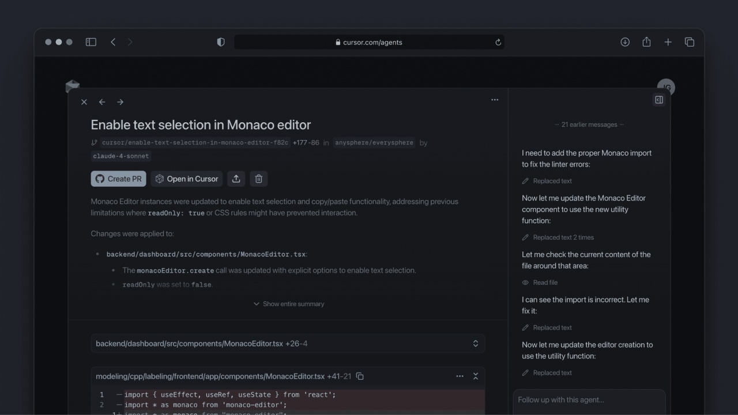Copy the modeling MonacoEditor.tsx file path
The image size is (738, 415).
coord(360,376)
